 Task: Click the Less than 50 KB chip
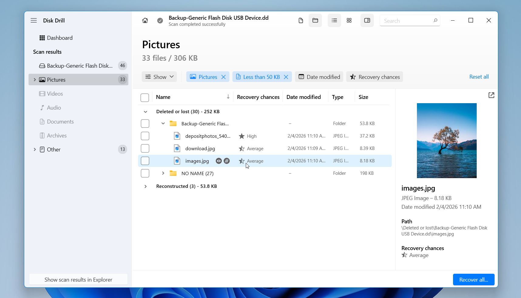(x=262, y=77)
